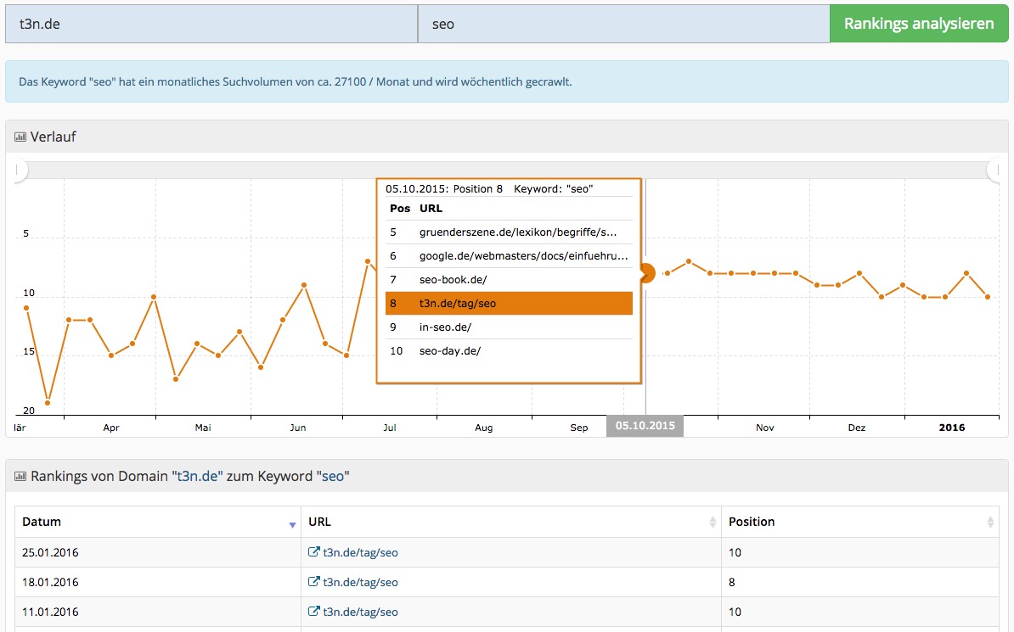Screen dimensions: 1014x632
Task: Click the lowest chart data point near position 20
Action: [48, 403]
